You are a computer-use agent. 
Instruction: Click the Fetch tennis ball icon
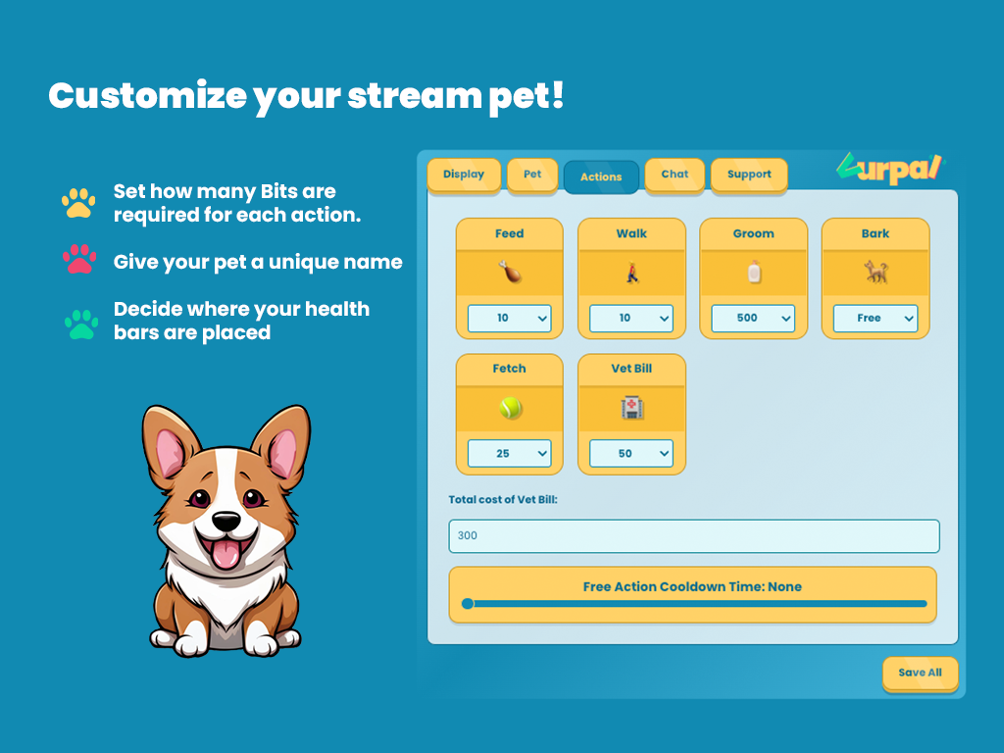509,408
